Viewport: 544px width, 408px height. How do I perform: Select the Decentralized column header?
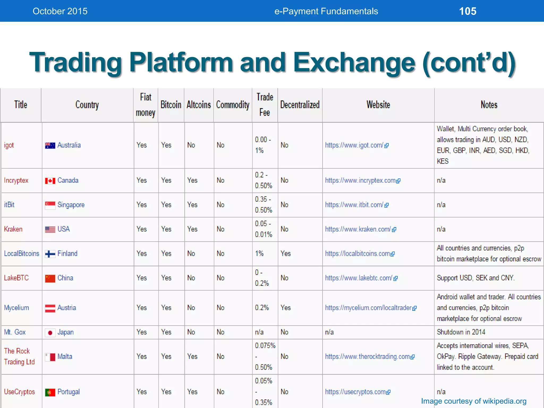pos(300,105)
